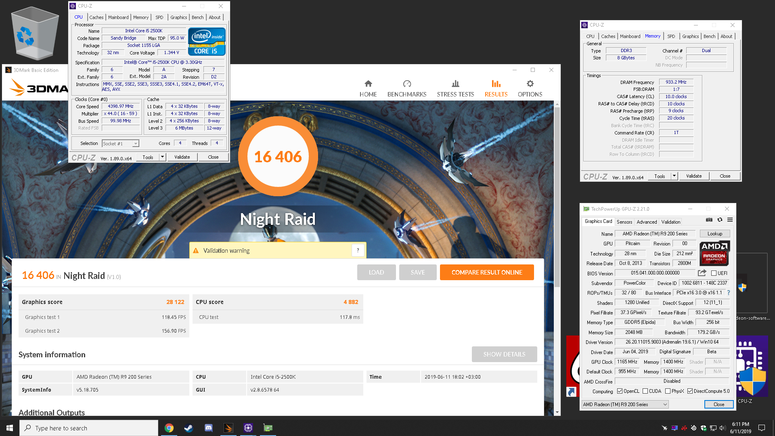Toggle the CUDA checkbox

645,391
